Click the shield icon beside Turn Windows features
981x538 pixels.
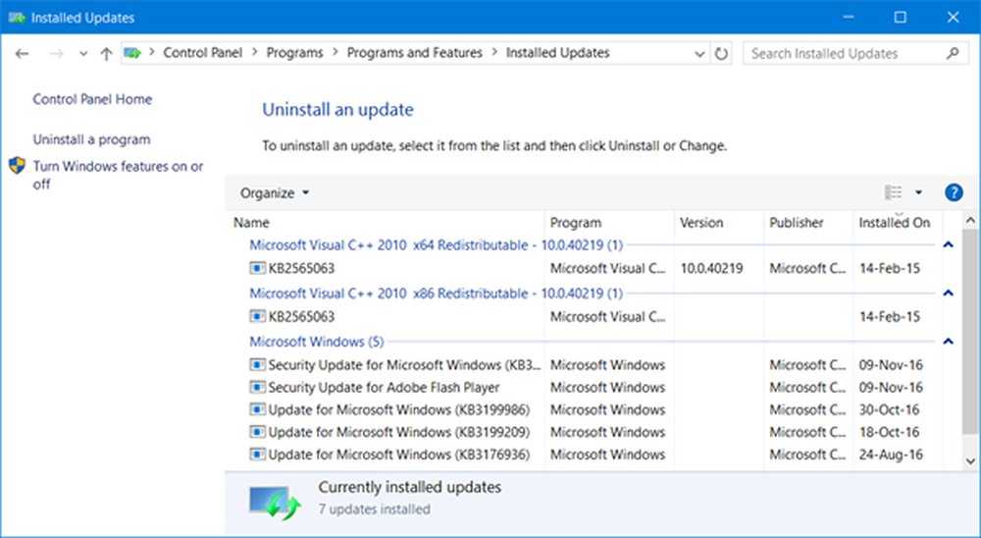[18, 167]
